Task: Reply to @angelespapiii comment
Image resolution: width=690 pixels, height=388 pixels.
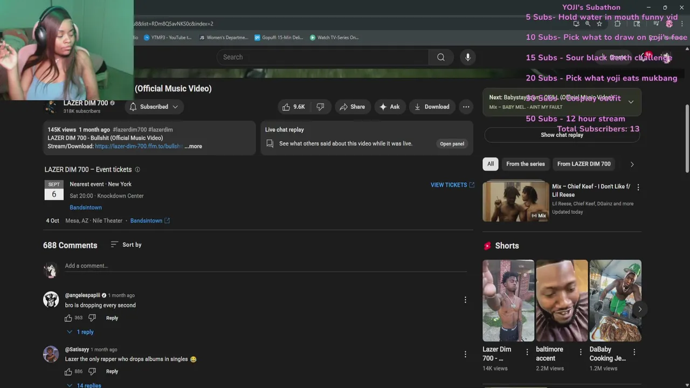Action: pos(112,318)
